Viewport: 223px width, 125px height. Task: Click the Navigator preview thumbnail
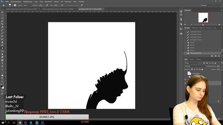click(203, 18)
